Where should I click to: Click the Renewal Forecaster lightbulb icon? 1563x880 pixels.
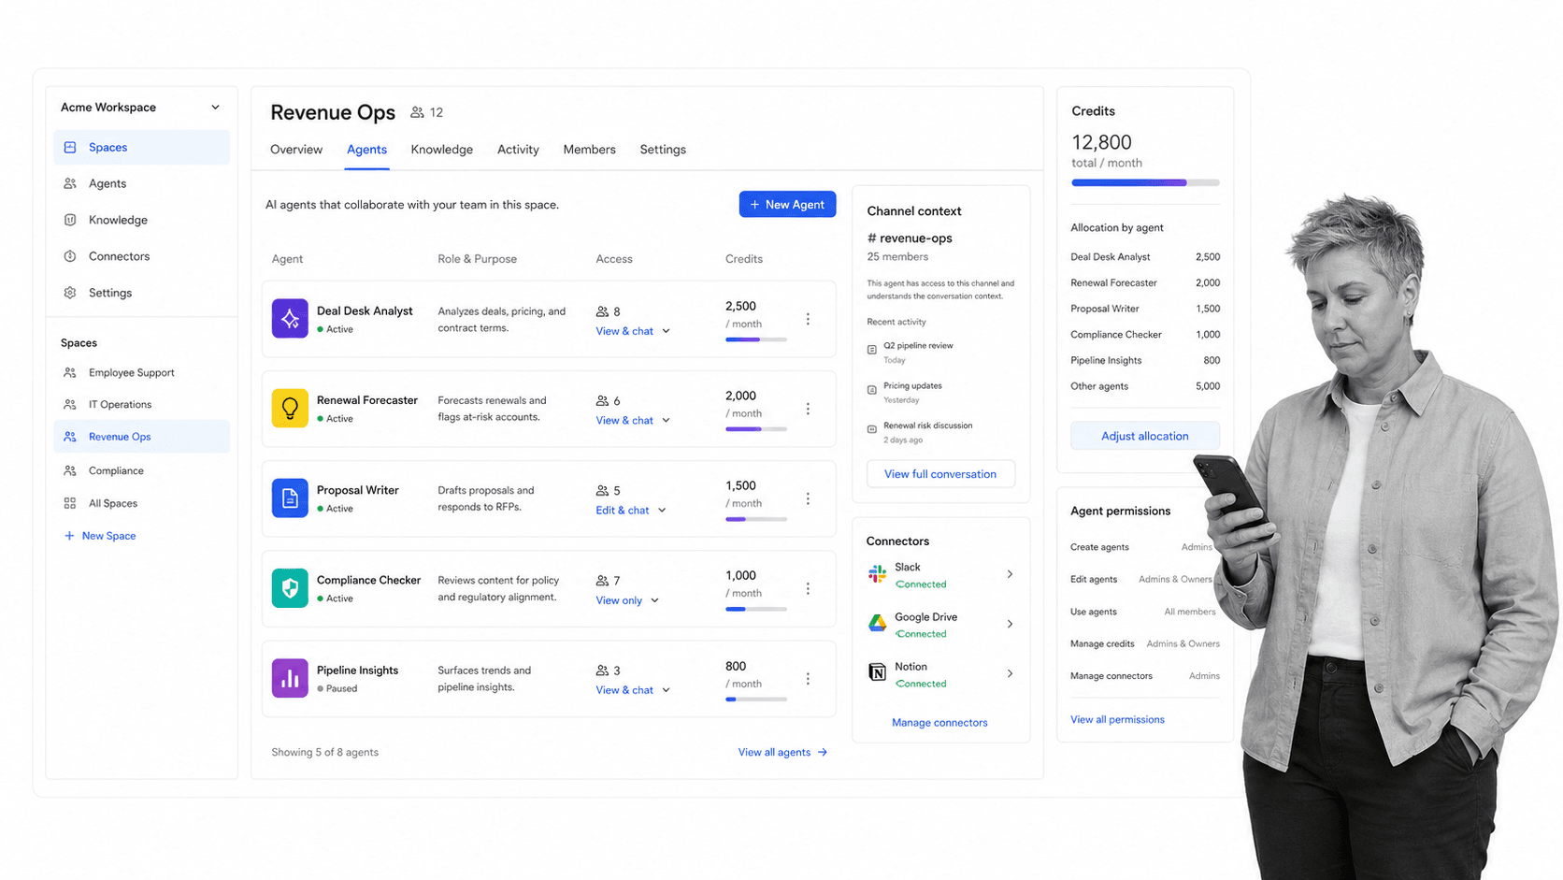point(290,409)
